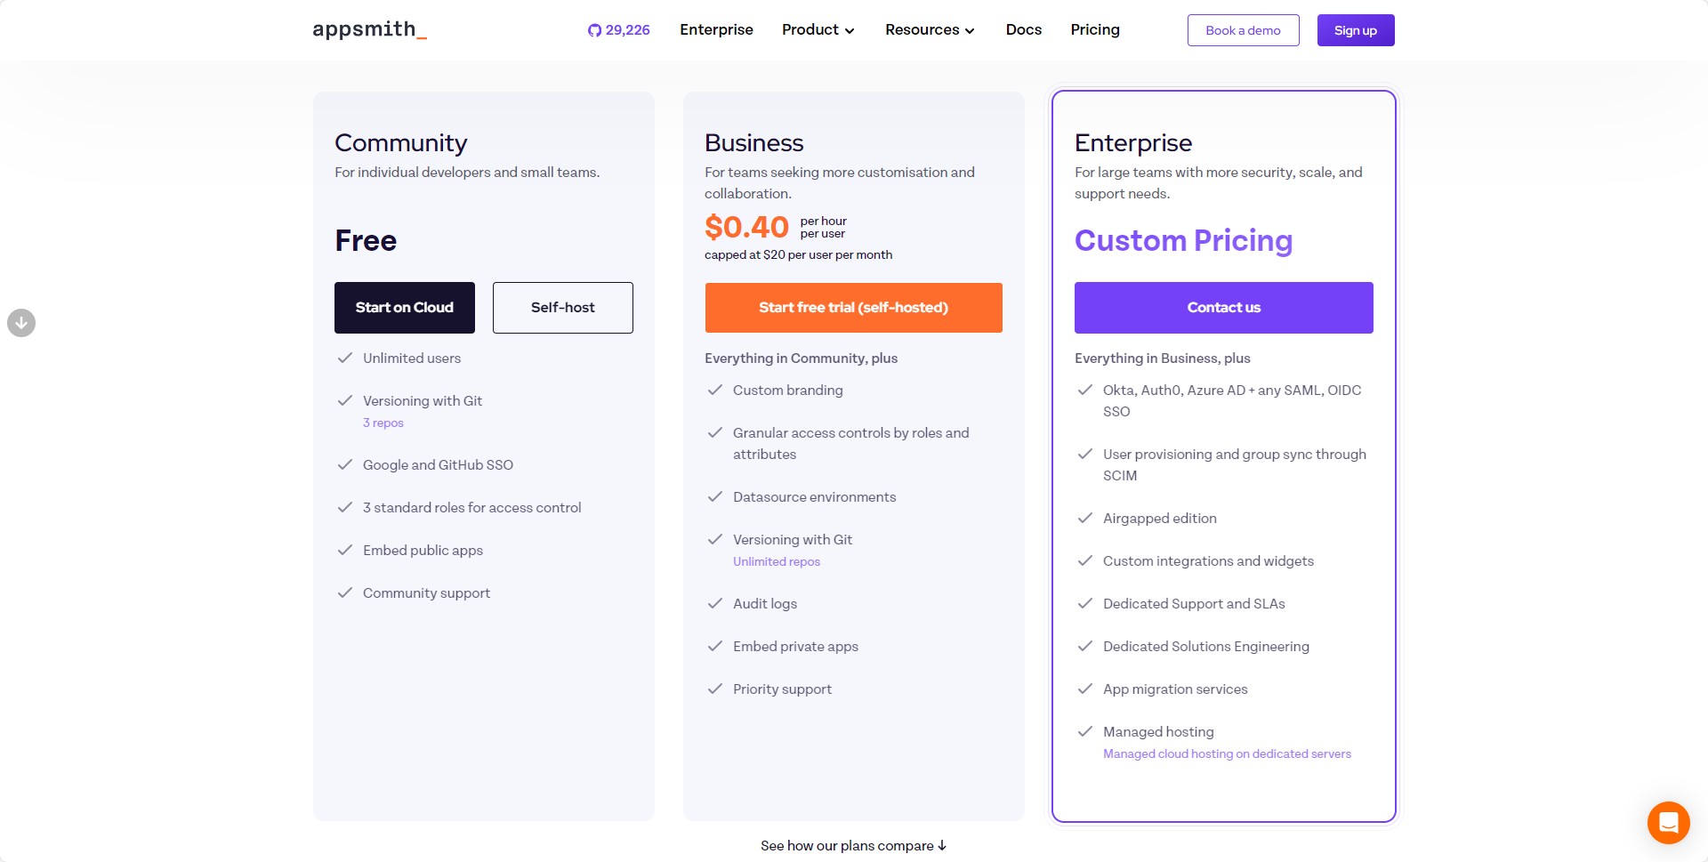The height and width of the screenshot is (862, 1708).
Task: Expand 'See how our plans compare'
Action: [853, 846]
